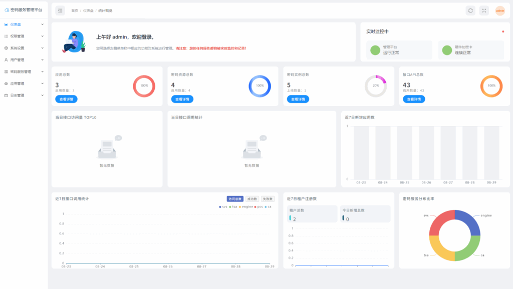This screenshot has height=289, width=513.
Task: Click the 日志管理 calendar icon in sidebar
Action: [6, 95]
